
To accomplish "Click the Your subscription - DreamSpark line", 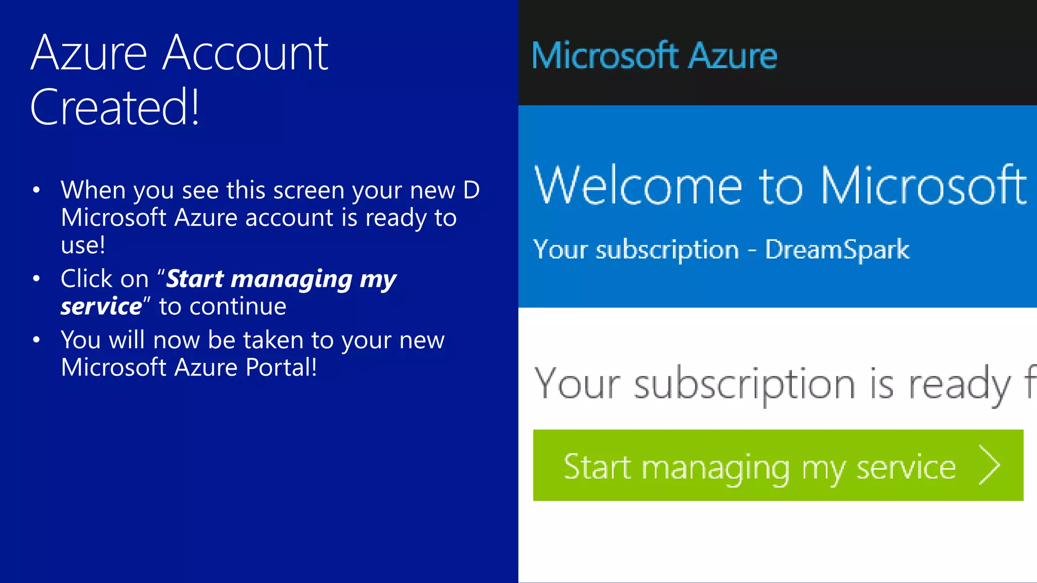I will pos(721,250).
